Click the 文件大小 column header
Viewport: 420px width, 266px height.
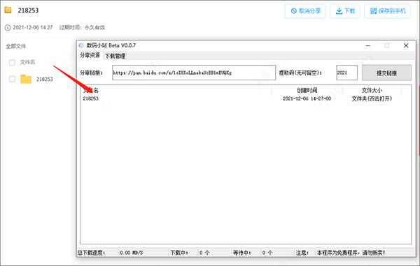pos(372,90)
